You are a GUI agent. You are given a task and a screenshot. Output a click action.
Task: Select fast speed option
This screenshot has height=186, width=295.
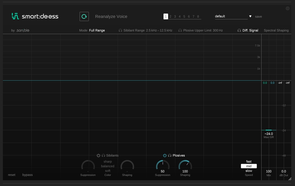[x=249, y=161]
